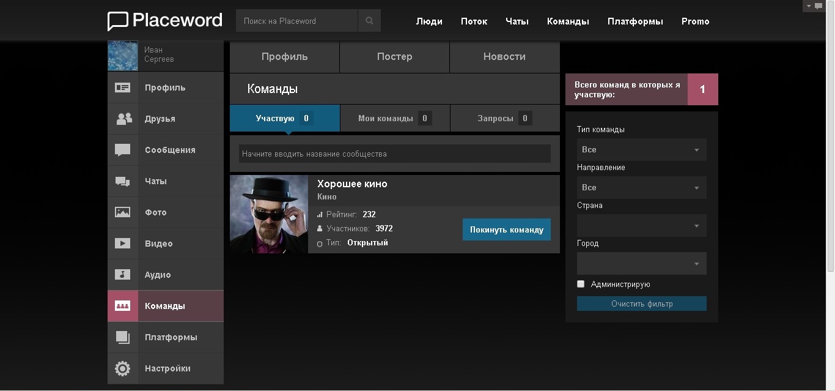Open Чаты via its chat bubbles icon
Viewport: 835px width, 391px height.
click(x=123, y=181)
